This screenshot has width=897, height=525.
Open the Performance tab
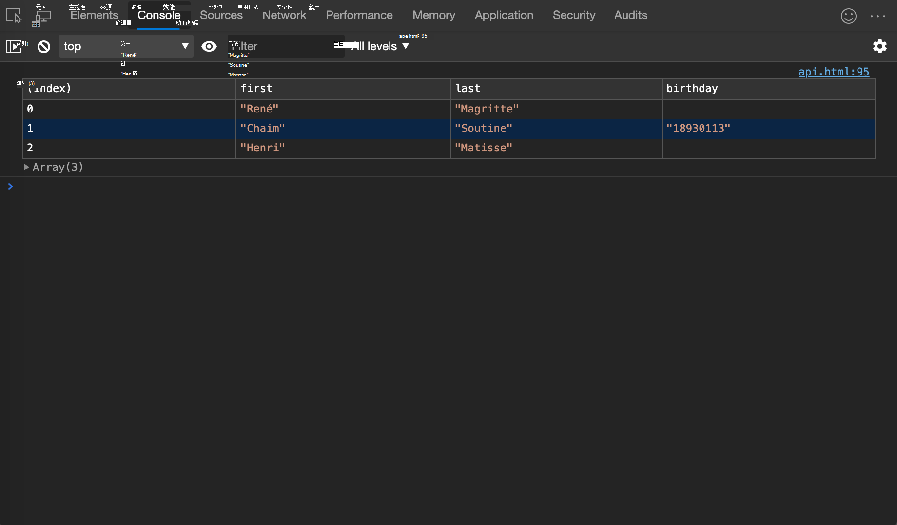click(x=359, y=15)
